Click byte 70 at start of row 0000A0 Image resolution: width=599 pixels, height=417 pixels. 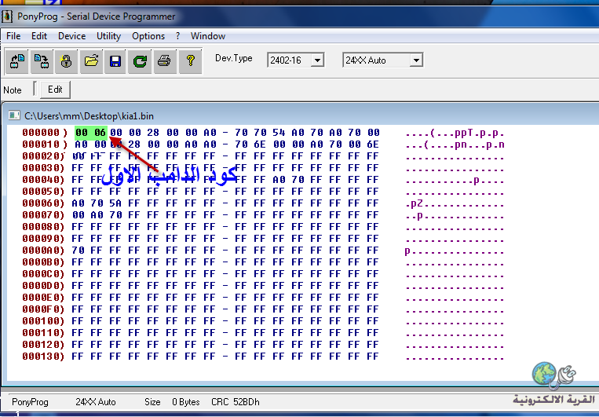coord(78,251)
